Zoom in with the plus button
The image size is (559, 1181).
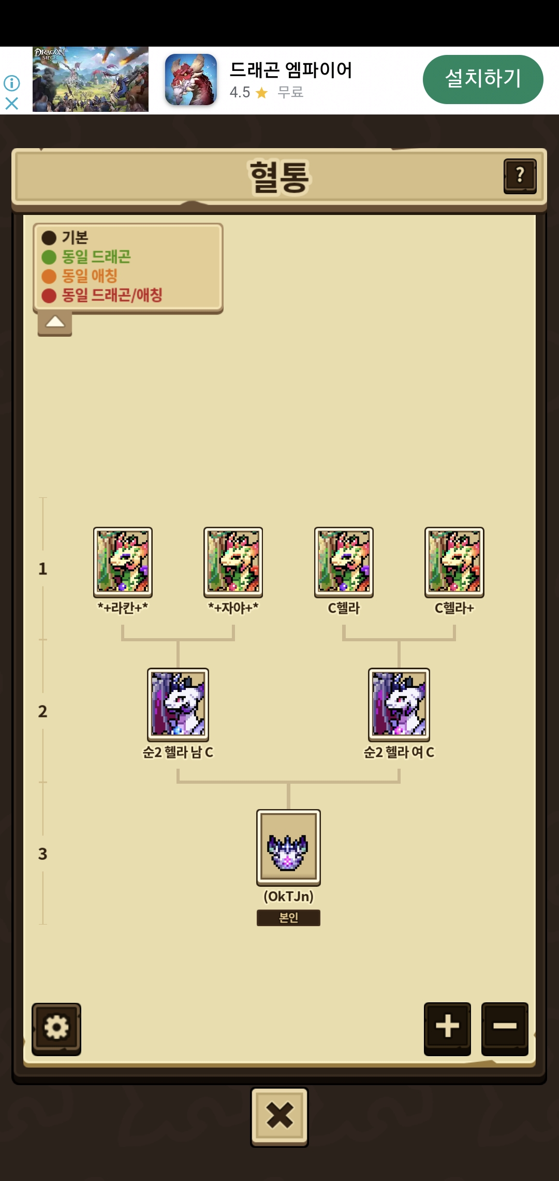point(447,1028)
